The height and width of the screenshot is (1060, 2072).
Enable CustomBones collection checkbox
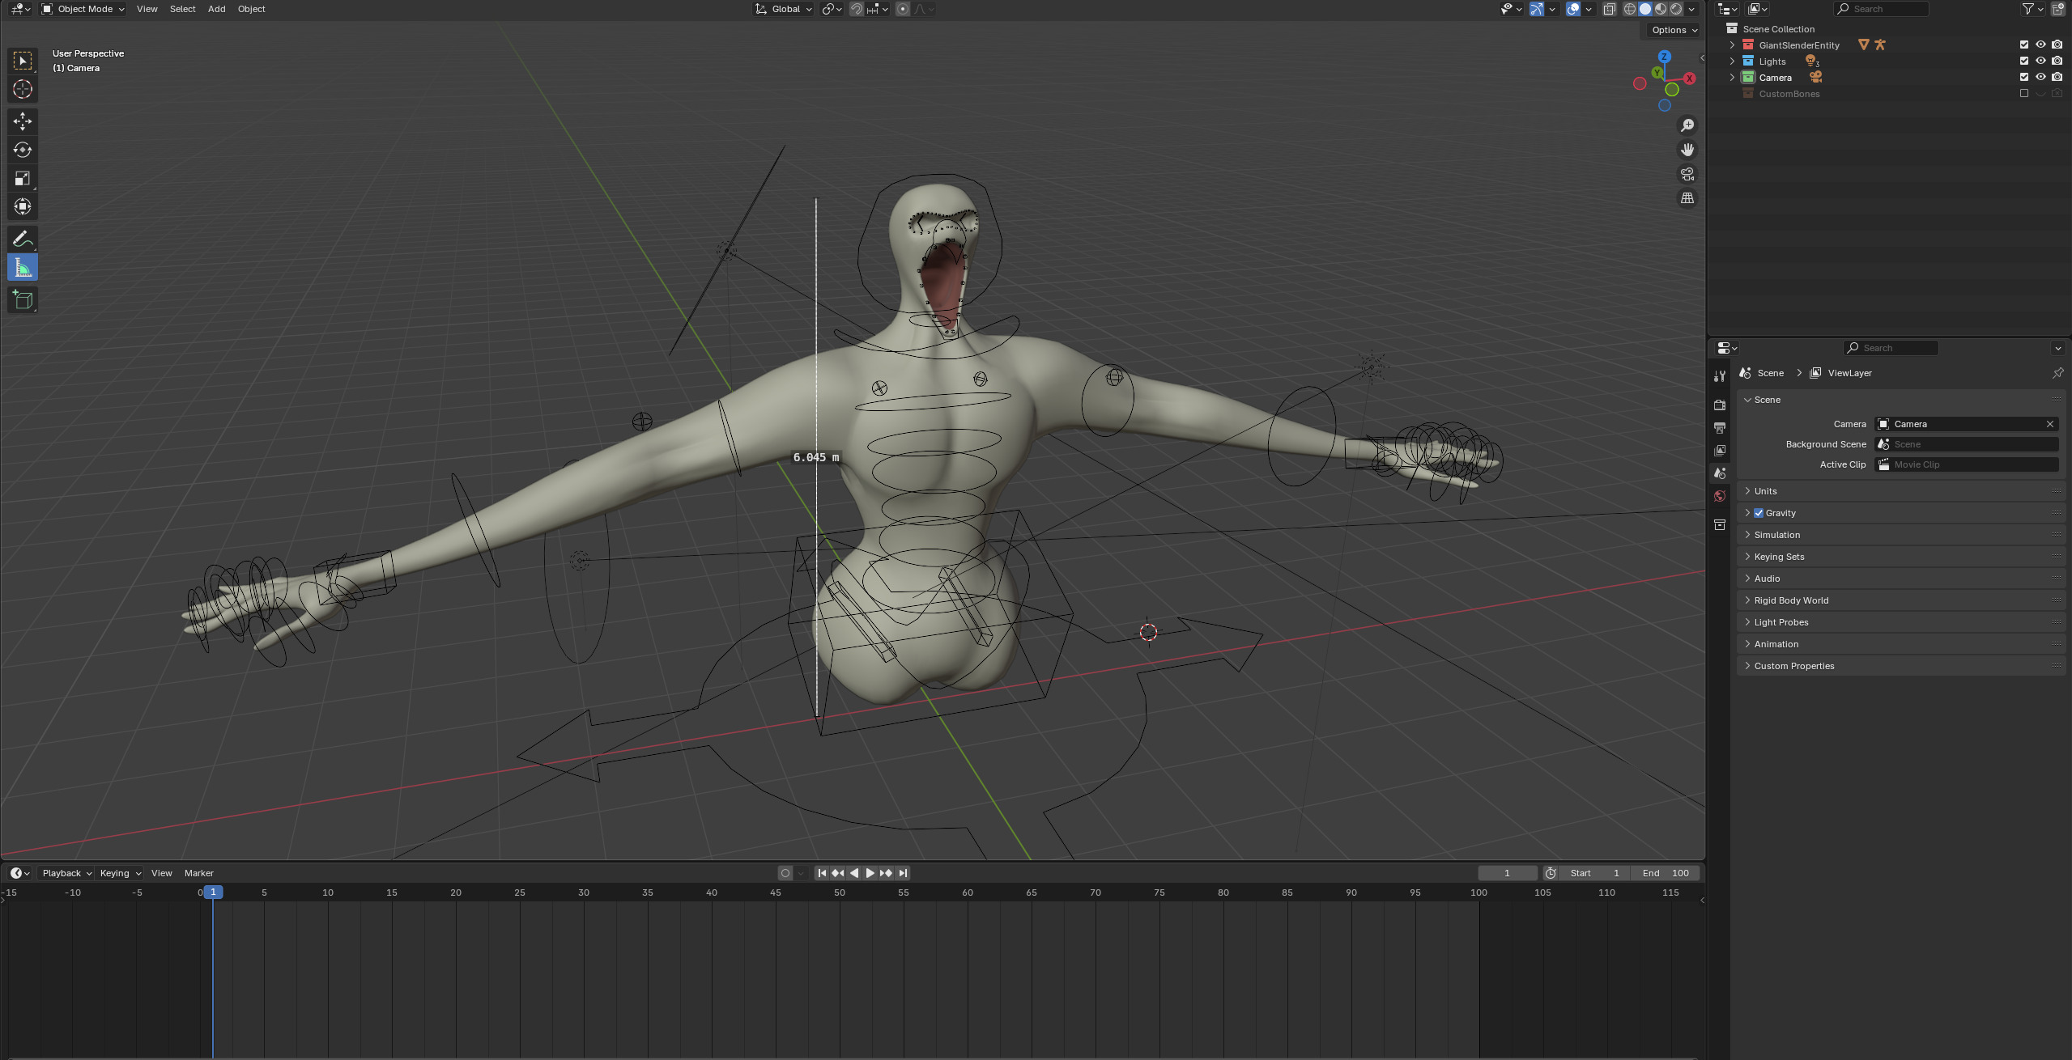click(x=2024, y=93)
